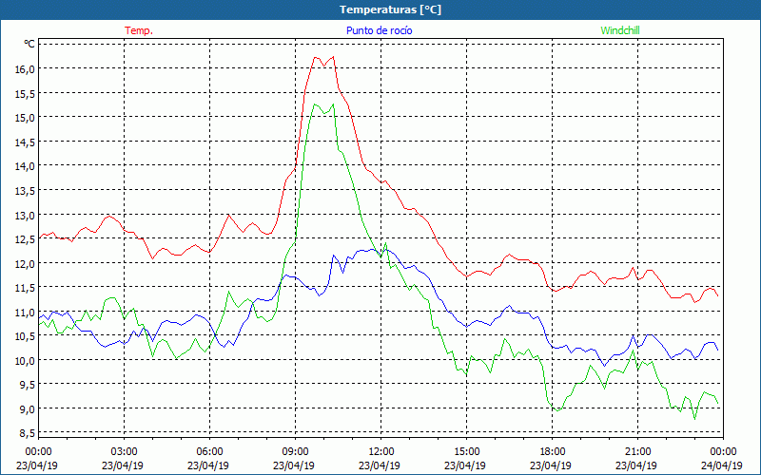This screenshot has width=761, height=475.
Task: Click the green windchill minimum after 23:00
Action: coord(694,419)
